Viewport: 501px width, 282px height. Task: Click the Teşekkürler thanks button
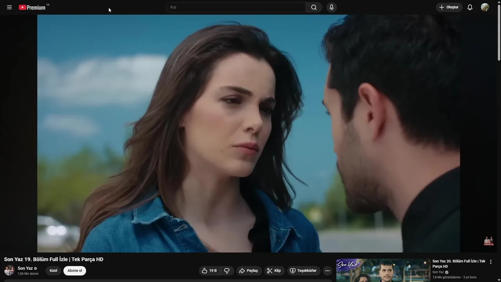303,271
